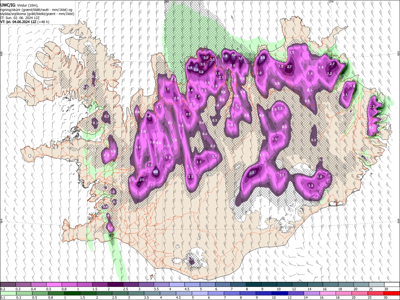Screen dimensions: 400x300
Task: Click the white swatch labeled 30 in the snow legend
Action: point(392,284)
